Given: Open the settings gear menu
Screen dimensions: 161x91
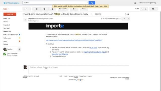Looking at the screenshot, I should pos(153,9).
